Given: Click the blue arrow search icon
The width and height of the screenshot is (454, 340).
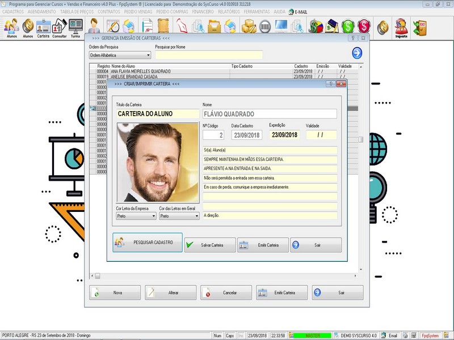Looking at the screenshot, I should point(357,53).
